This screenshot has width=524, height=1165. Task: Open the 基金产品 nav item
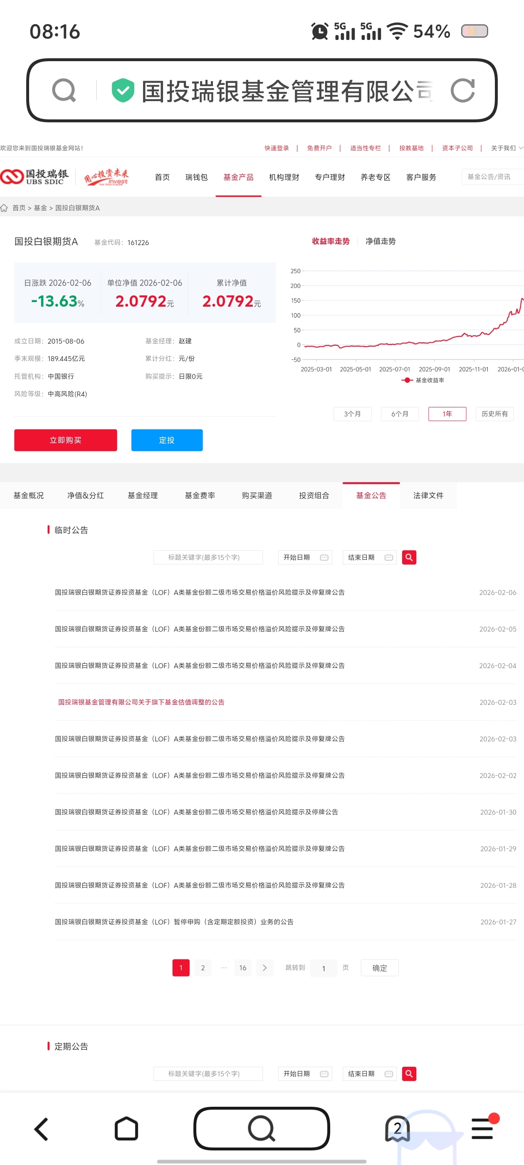tap(238, 177)
